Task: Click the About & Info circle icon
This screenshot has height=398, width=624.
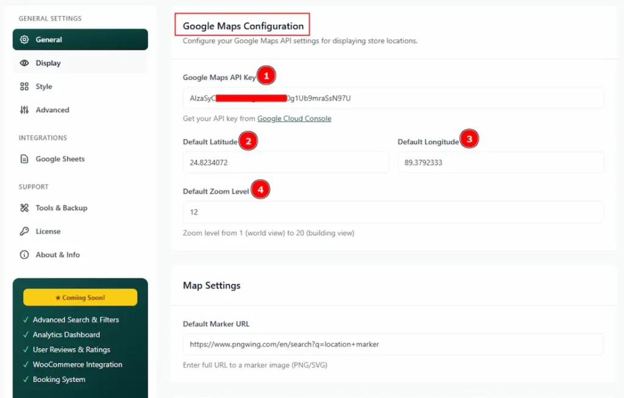Action: [24, 255]
